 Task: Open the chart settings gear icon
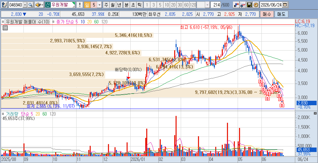256,5
